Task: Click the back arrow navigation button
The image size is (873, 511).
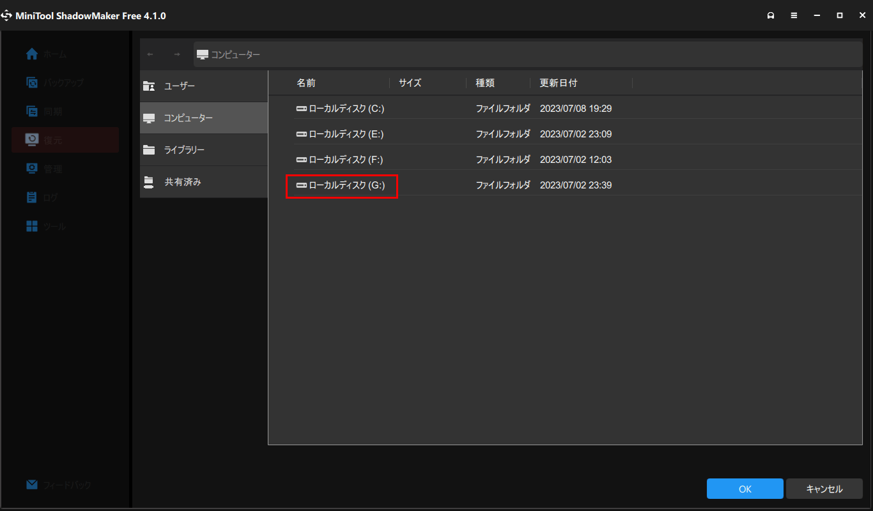Action: coord(150,54)
